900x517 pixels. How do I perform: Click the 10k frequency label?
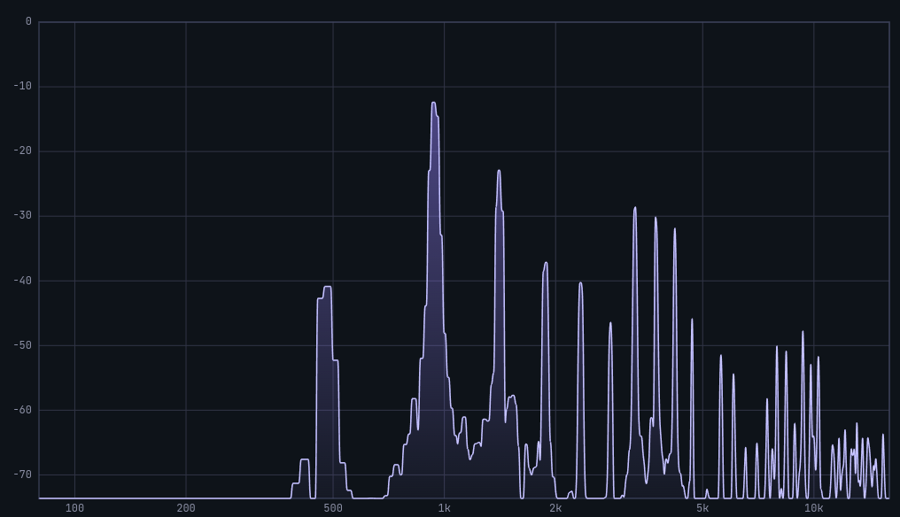coord(814,508)
